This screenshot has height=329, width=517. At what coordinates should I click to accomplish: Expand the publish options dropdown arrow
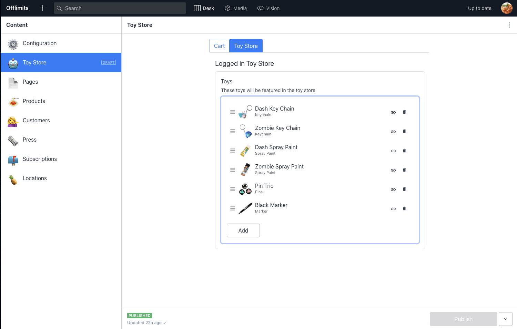506,319
